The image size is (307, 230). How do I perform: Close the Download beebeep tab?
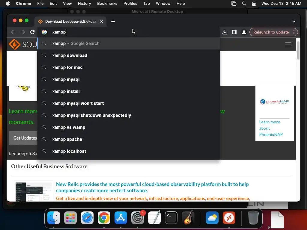click(x=102, y=22)
